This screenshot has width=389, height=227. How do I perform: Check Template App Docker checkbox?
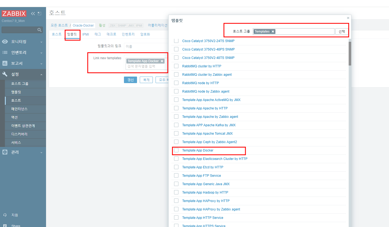click(176, 150)
